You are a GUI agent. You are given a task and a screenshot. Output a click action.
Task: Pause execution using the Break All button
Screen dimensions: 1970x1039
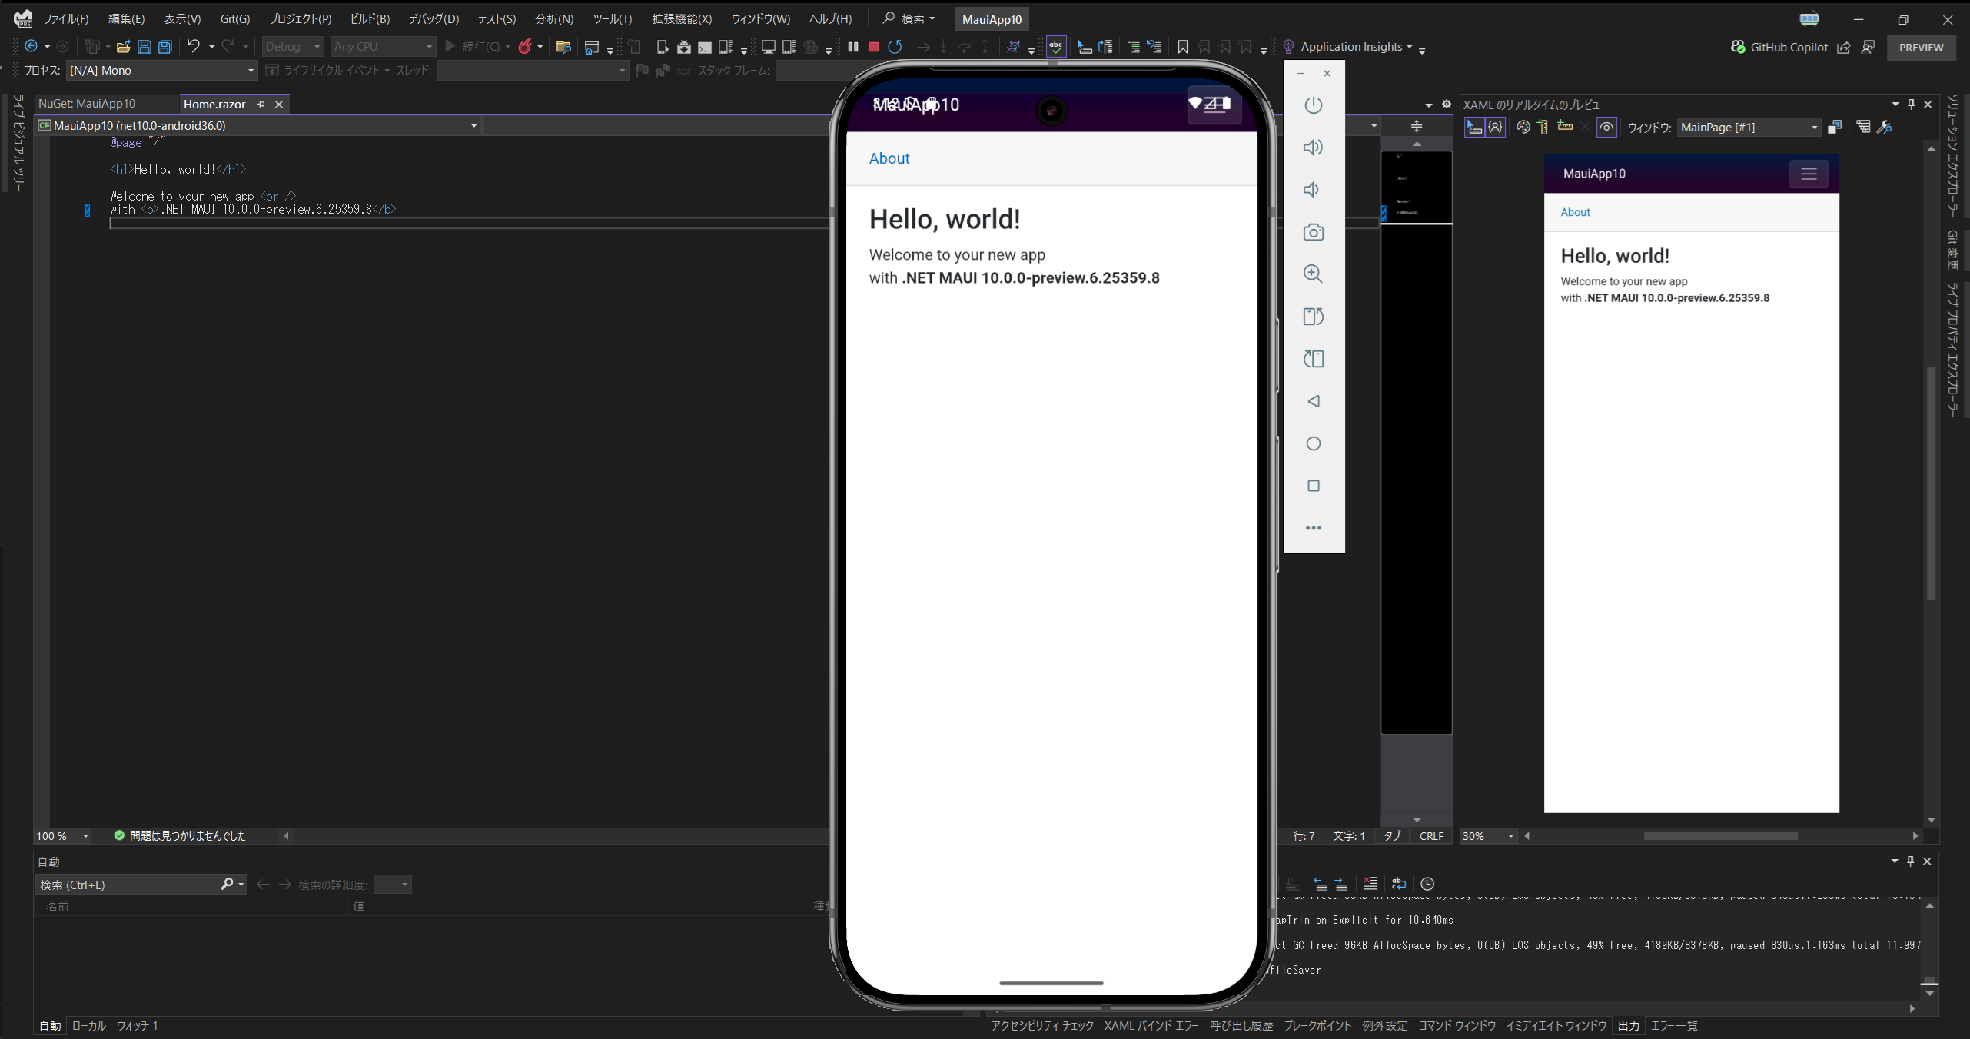(x=852, y=47)
